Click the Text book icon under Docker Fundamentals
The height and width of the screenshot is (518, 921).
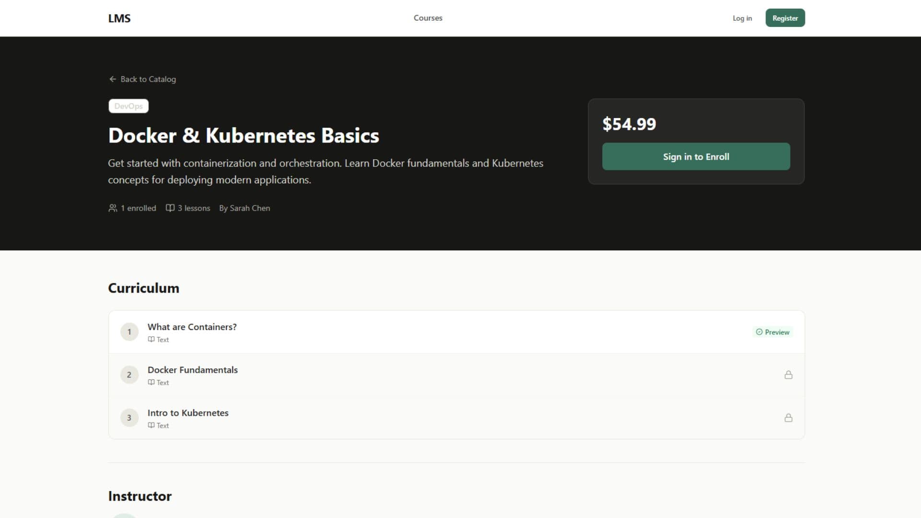click(151, 382)
